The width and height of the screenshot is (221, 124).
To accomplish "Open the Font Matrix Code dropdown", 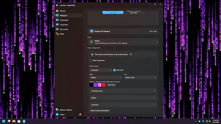I will (140, 77).
